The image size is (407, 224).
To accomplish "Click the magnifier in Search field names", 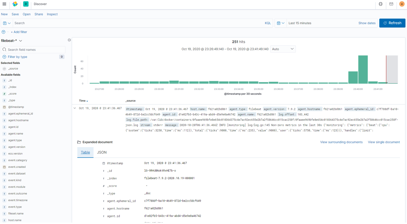I will [x=5, y=50].
